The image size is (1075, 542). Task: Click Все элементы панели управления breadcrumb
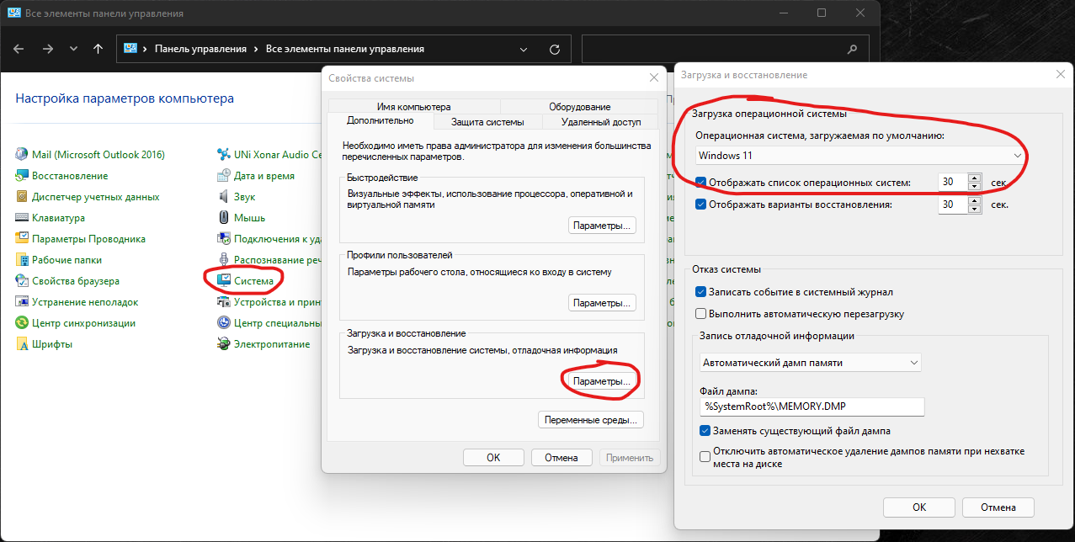pos(344,49)
